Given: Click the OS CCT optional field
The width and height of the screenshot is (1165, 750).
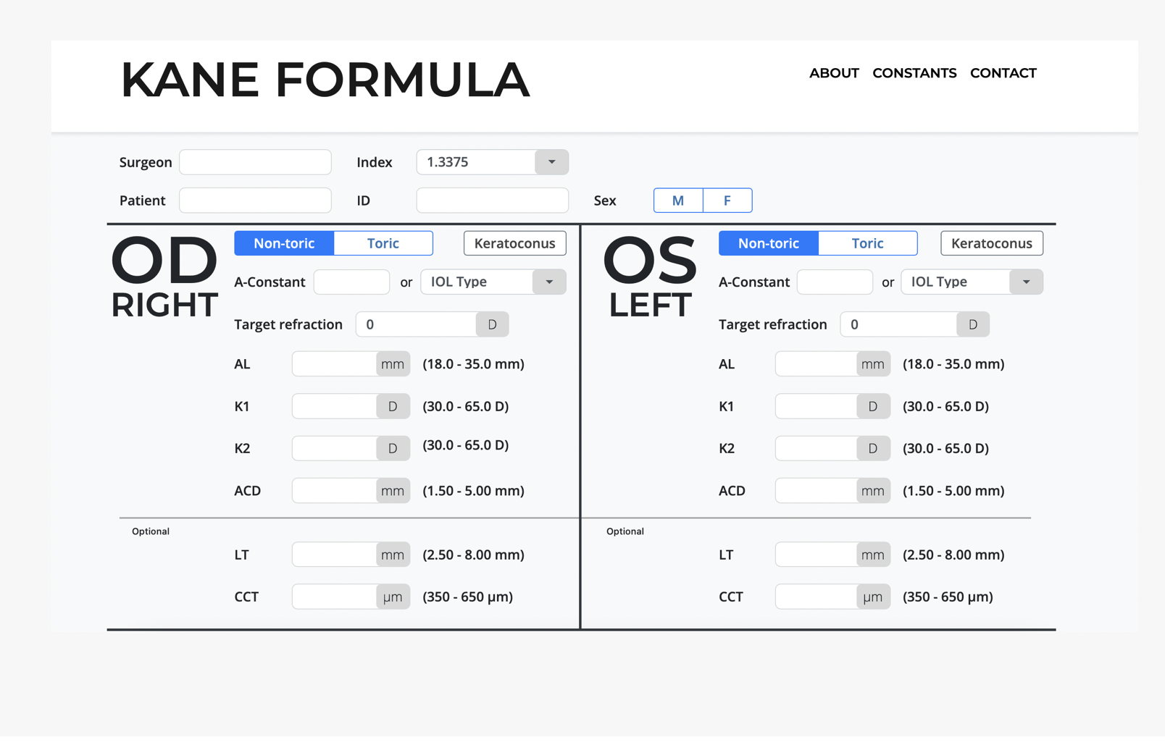Looking at the screenshot, I should tap(816, 597).
